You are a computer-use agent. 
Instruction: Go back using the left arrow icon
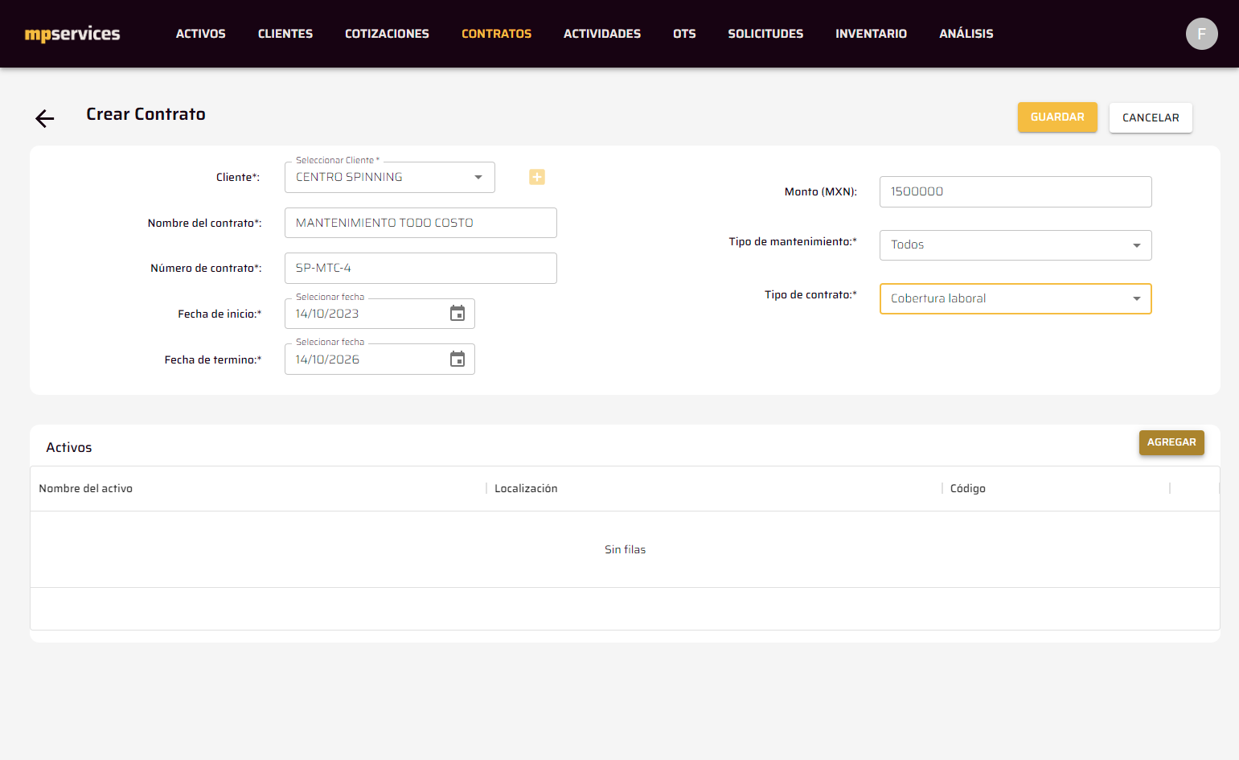(45, 118)
